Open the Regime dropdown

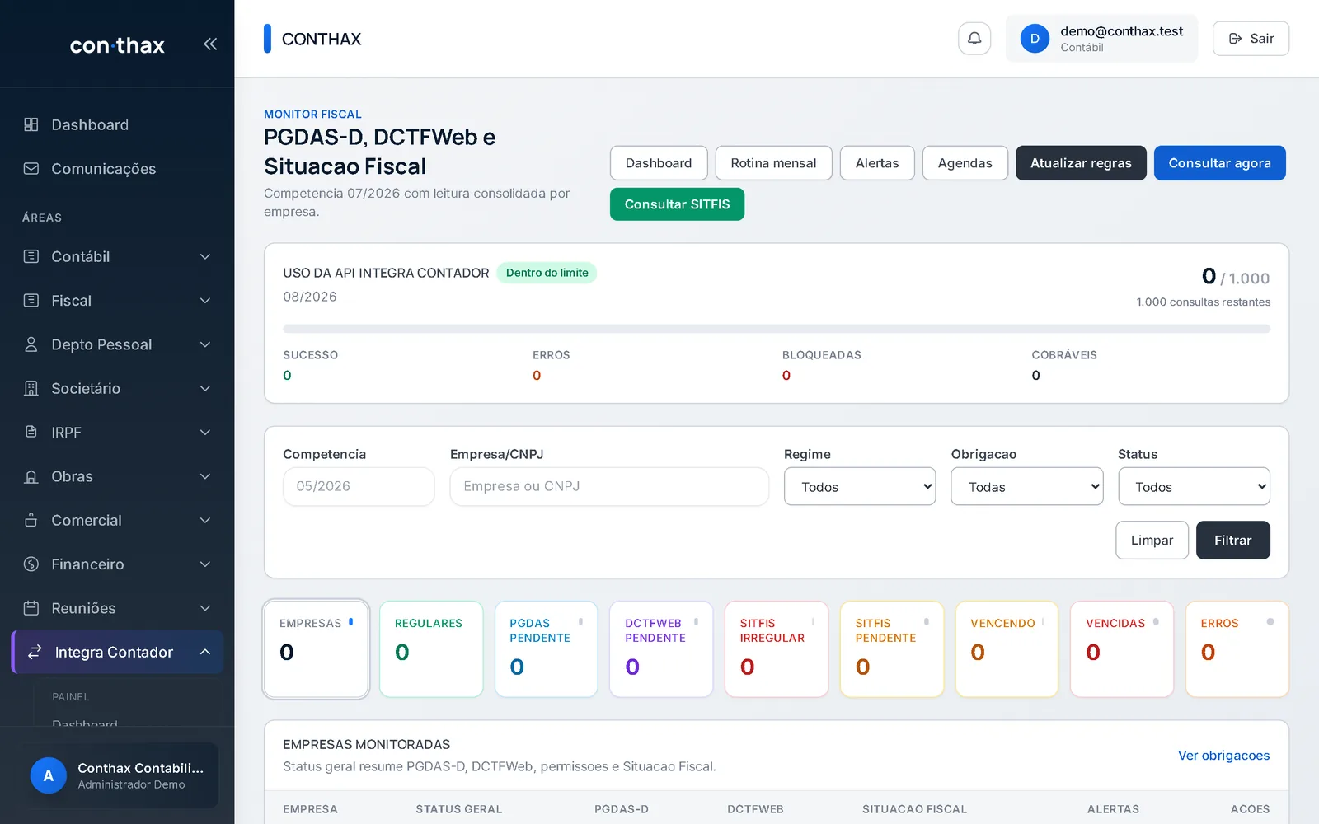click(860, 486)
